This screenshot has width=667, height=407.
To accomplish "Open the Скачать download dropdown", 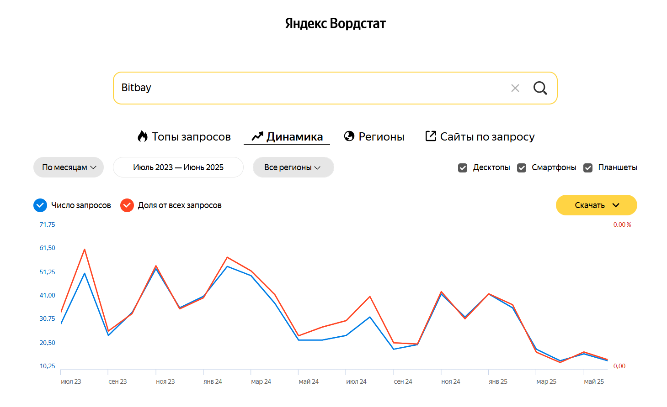I will click(x=596, y=205).
